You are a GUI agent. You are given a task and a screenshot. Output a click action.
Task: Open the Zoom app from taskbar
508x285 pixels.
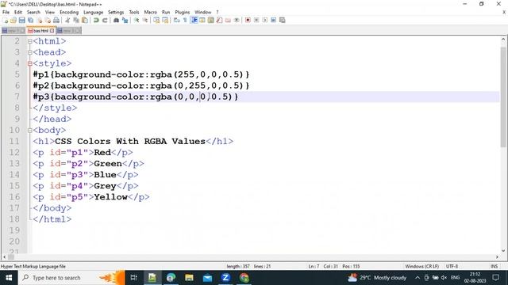[225, 278]
